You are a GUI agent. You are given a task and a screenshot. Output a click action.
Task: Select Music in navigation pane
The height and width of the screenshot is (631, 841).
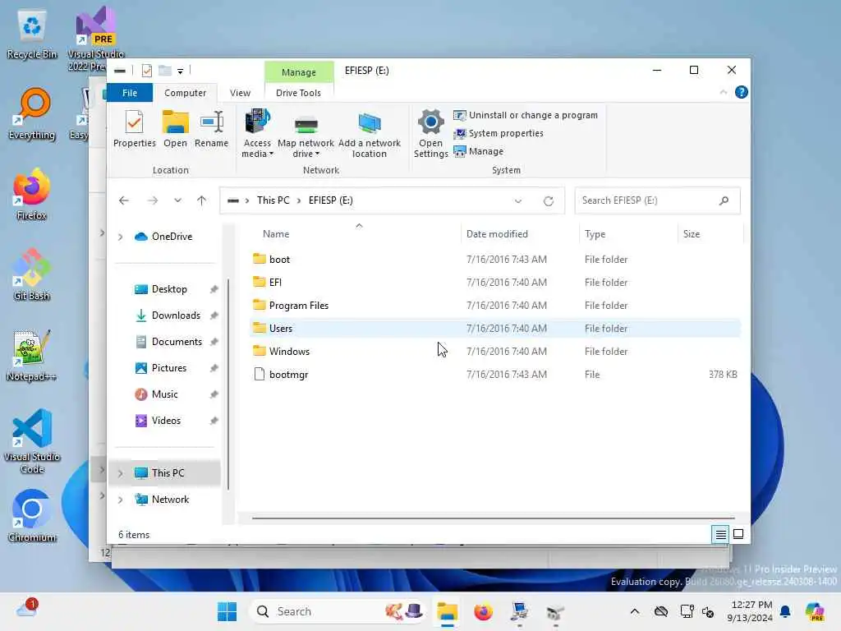(x=156, y=394)
